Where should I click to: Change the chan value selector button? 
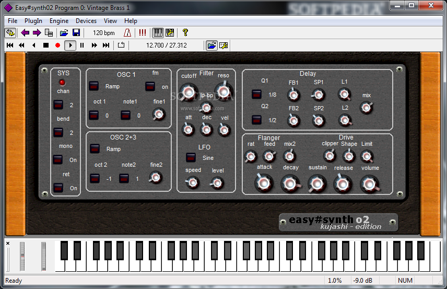(x=58, y=105)
